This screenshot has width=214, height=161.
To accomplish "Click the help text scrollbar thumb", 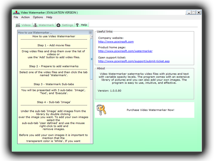I will (x=91, y=59).
